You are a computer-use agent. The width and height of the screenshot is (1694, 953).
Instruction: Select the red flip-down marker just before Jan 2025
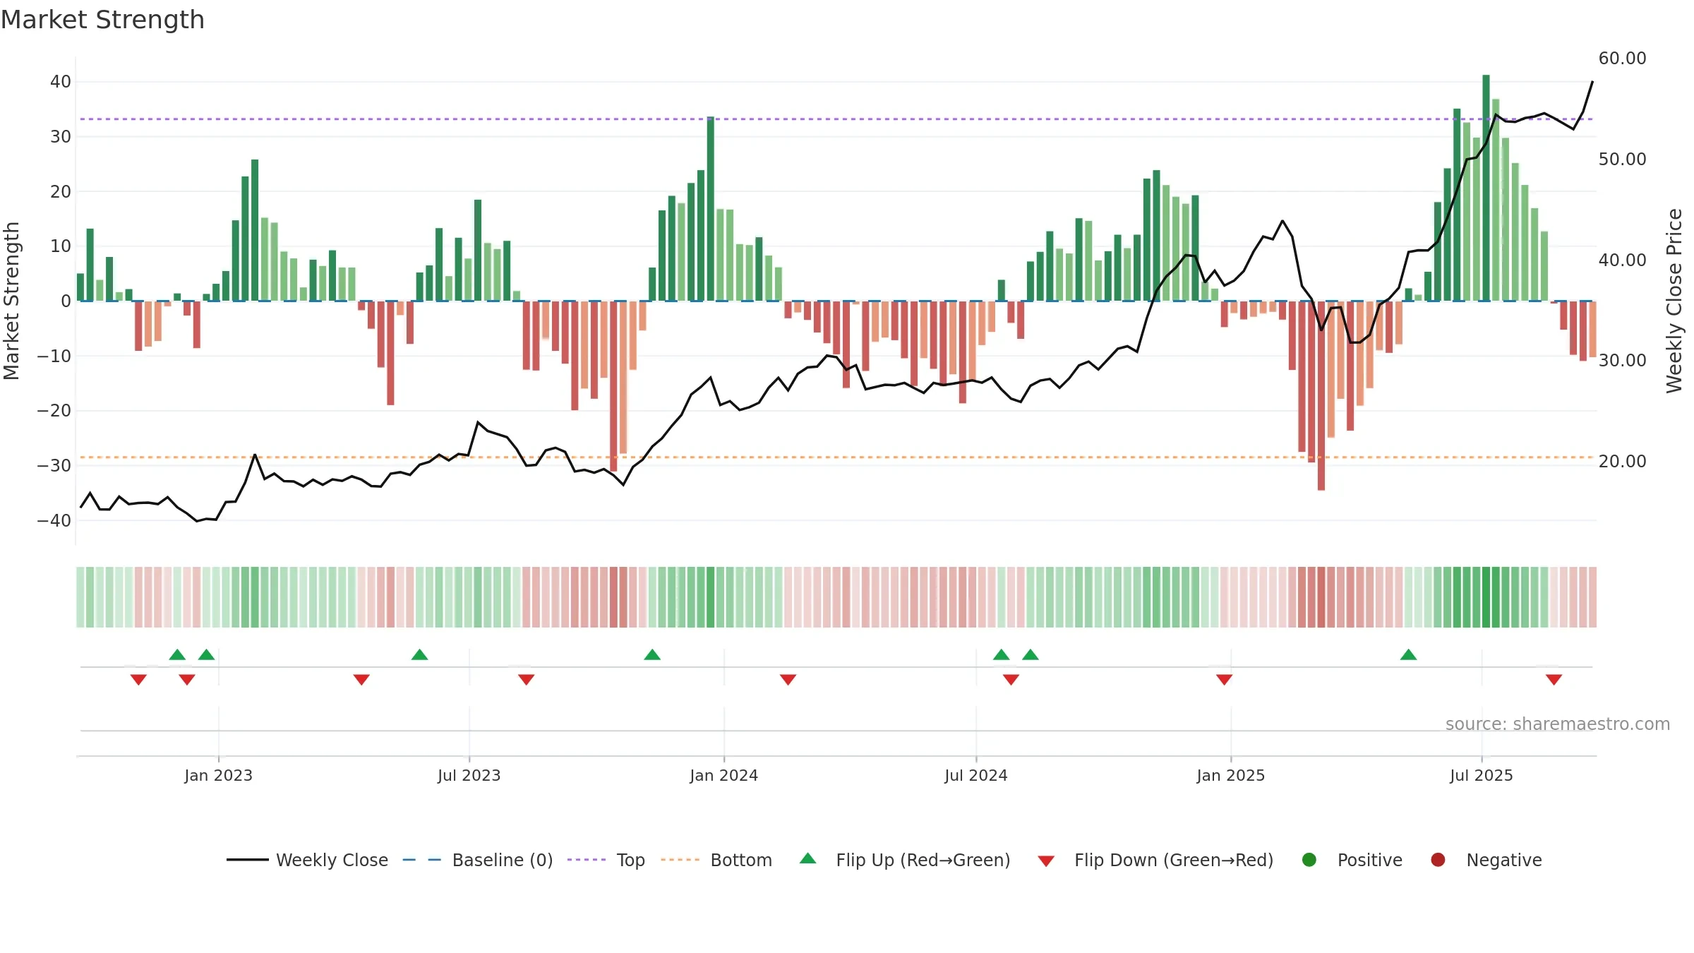coord(1225,679)
